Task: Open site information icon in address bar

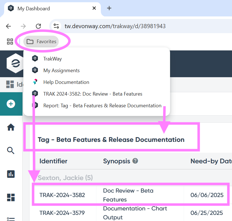Action: 56,26
